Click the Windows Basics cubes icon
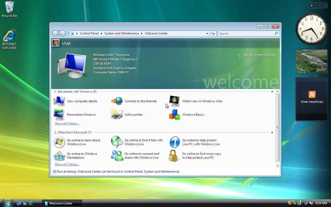Image resolution: width=331 pixels, height=207 pixels. pos(175,115)
